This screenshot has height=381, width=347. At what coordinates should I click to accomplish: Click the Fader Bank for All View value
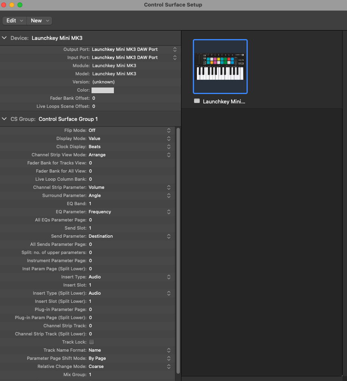tap(90, 171)
